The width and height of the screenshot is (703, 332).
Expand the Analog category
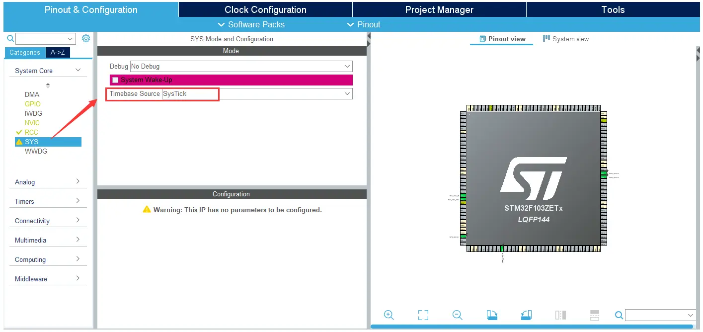point(78,181)
